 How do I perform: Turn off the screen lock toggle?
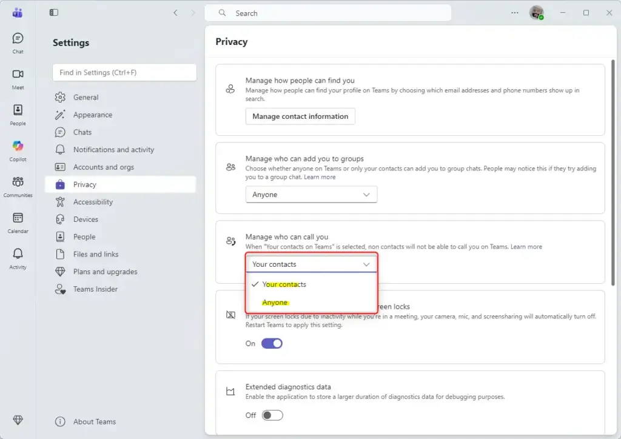272,343
